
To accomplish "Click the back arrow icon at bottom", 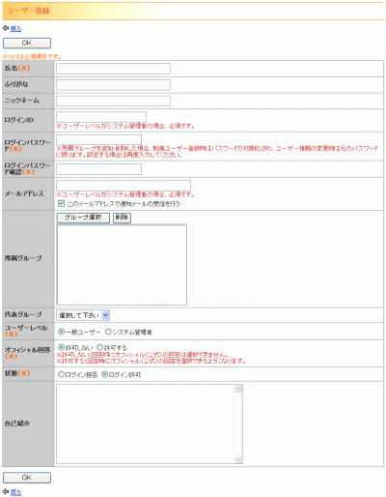I will point(6,492).
